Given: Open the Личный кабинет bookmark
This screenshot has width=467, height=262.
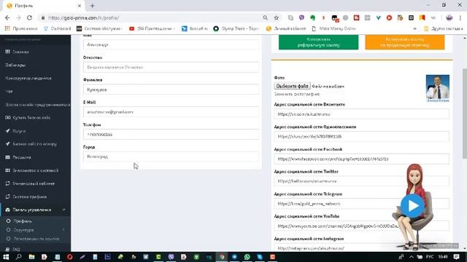Looking at the screenshot, I should coord(286,28).
